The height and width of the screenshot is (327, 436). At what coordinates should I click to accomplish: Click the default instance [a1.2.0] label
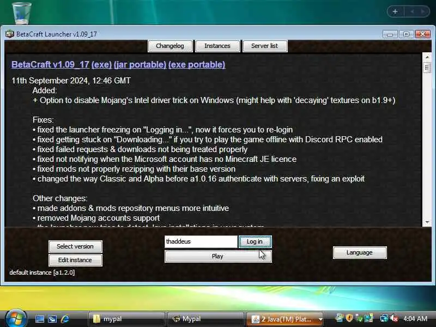point(42,272)
